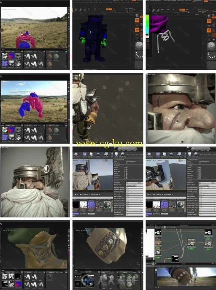Open Asset menu in Unreal bearded-dwarf asset editor

[124, 151]
